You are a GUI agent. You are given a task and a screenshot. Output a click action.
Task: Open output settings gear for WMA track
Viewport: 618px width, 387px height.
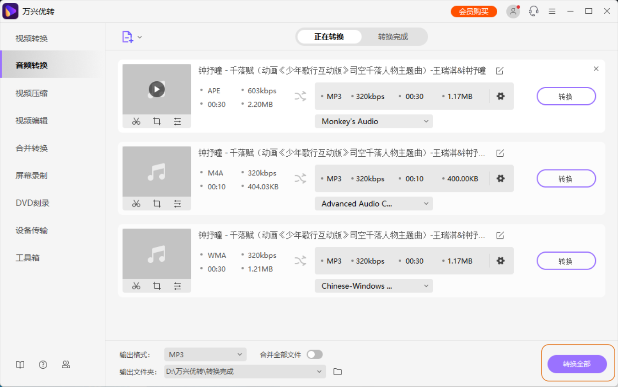(x=501, y=261)
